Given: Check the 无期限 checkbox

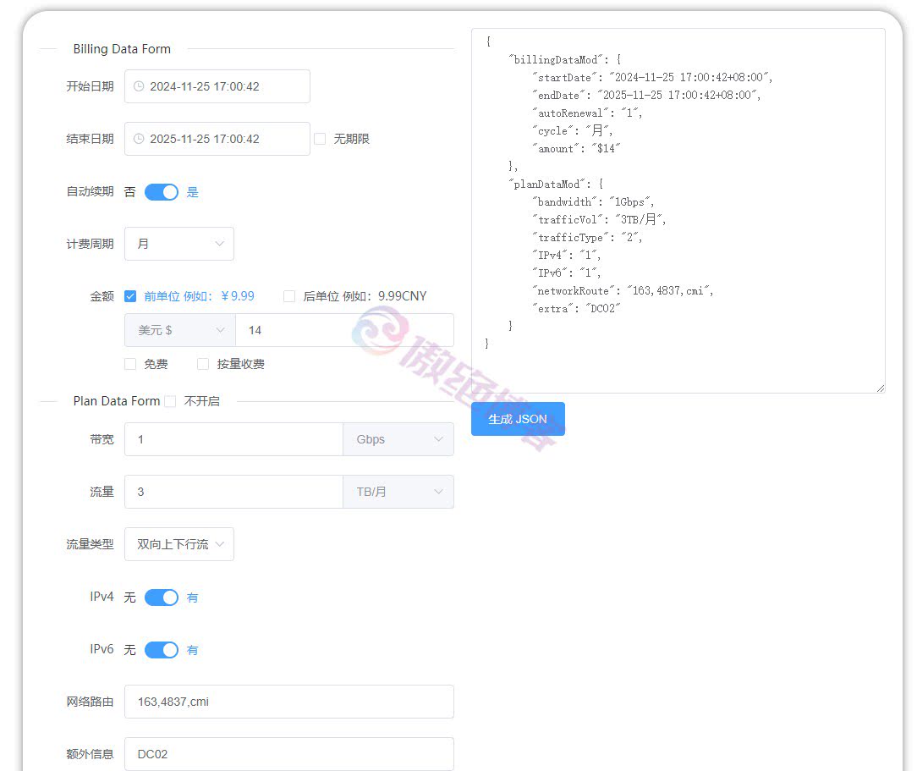Looking at the screenshot, I should tap(320, 140).
